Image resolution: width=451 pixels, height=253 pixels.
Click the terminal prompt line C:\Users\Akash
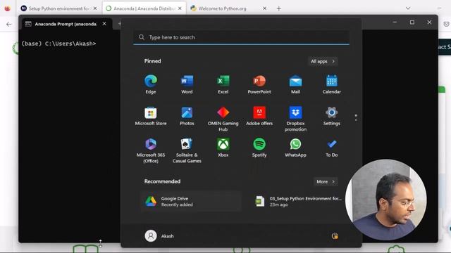(58, 44)
